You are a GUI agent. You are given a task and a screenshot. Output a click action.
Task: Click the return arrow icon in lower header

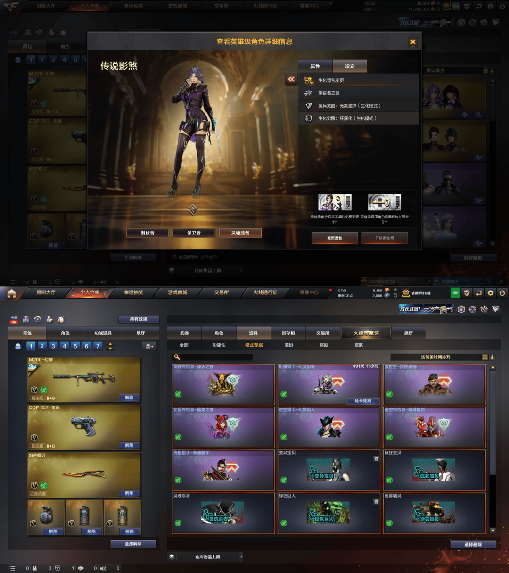(x=478, y=293)
